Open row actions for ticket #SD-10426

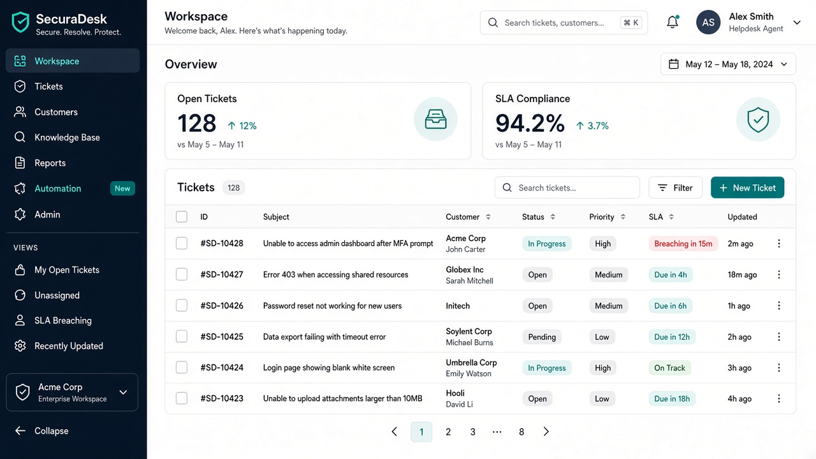pyautogui.click(x=778, y=306)
